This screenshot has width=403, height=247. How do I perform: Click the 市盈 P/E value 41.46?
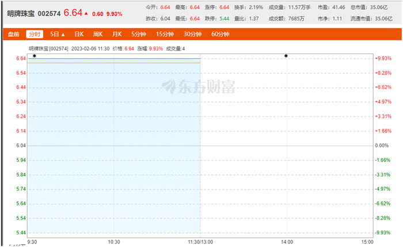(339, 7)
